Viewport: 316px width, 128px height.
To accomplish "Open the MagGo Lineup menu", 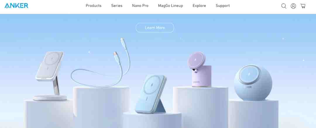I will click(x=170, y=6).
